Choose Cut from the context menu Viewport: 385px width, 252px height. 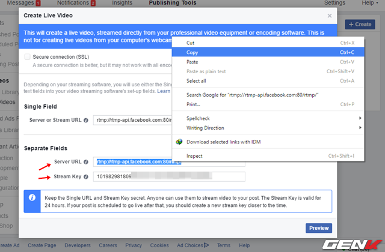pyautogui.click(x=268, y=43)
